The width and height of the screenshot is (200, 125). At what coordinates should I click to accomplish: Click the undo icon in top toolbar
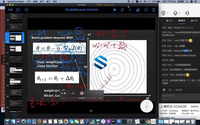click(x=26, y=10)
